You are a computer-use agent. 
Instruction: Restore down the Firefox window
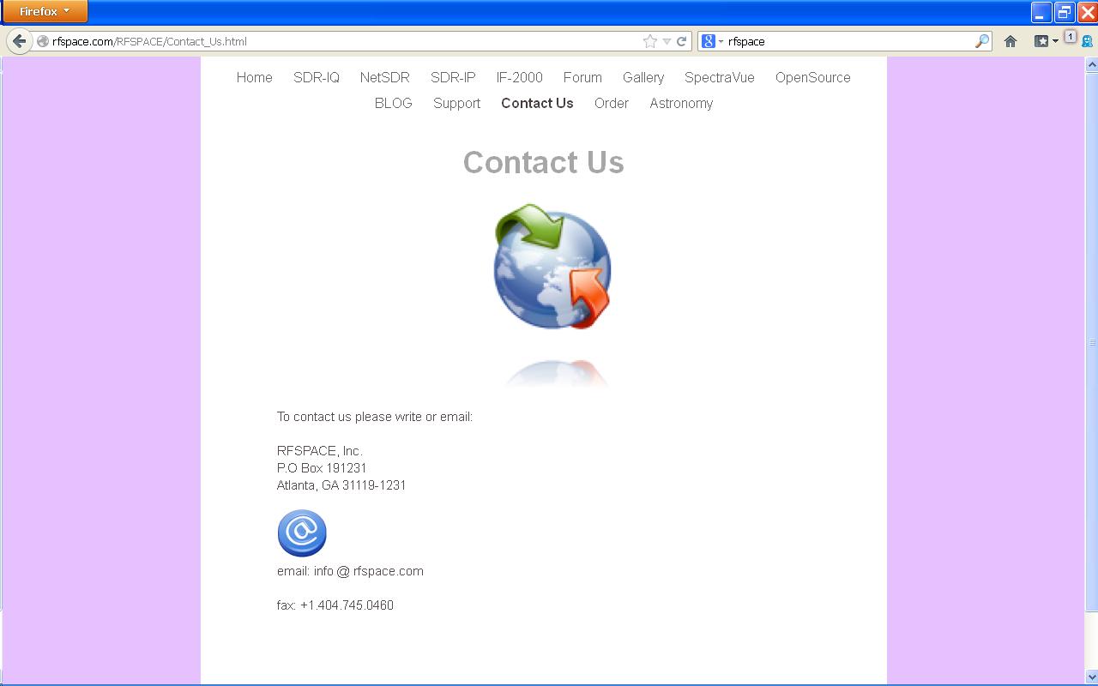(x=1065, y=12)
